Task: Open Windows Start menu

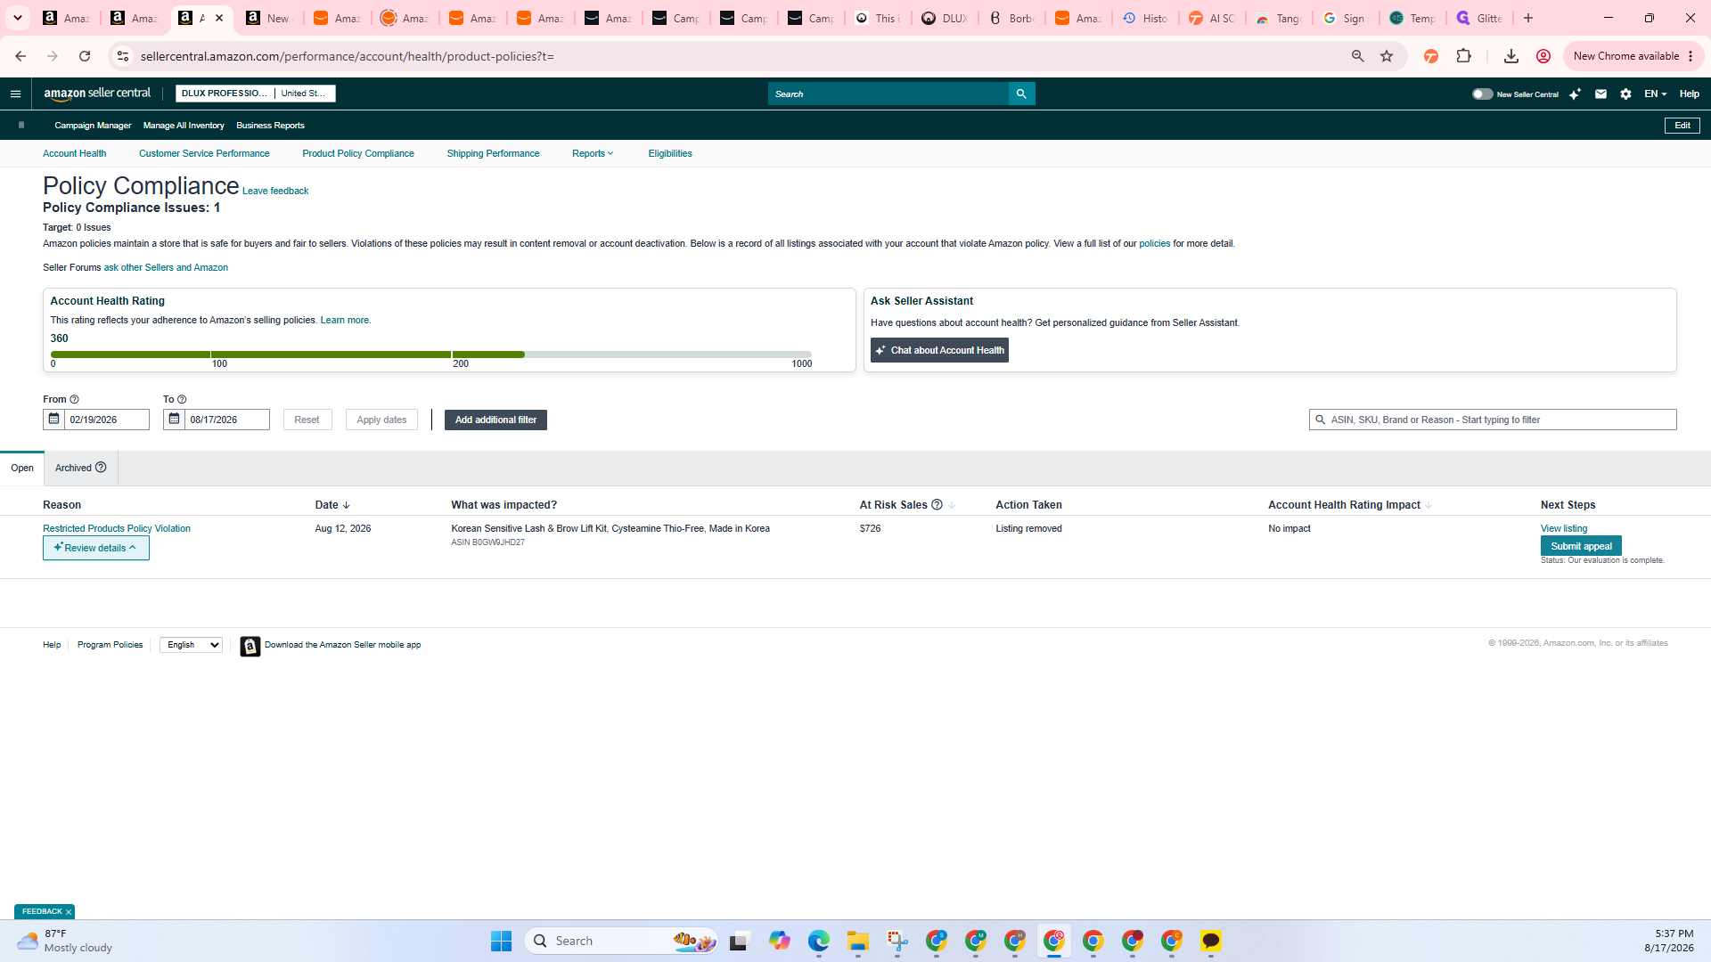Action: click(x=502, y=941)
